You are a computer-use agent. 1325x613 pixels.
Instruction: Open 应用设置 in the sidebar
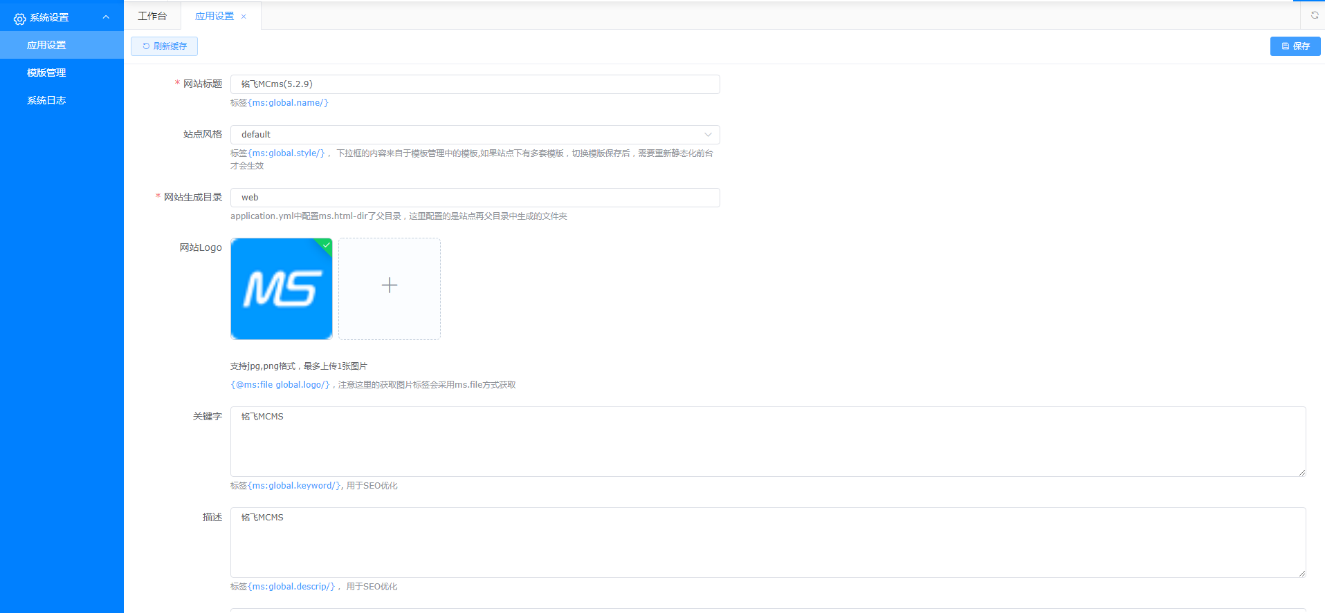click(x=46, y=45)
